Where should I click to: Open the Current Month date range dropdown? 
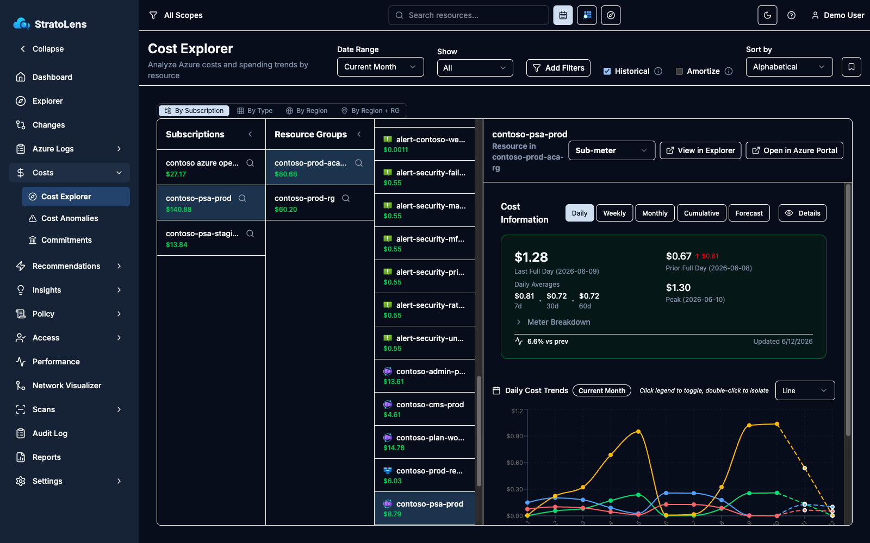point(380,67)
